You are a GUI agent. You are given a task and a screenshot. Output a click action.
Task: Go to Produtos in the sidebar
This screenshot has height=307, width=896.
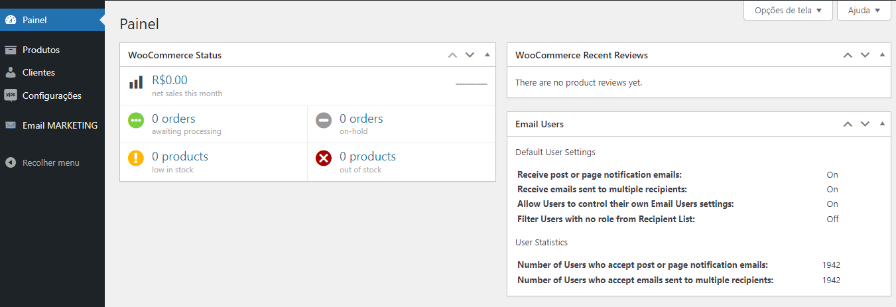52,50
